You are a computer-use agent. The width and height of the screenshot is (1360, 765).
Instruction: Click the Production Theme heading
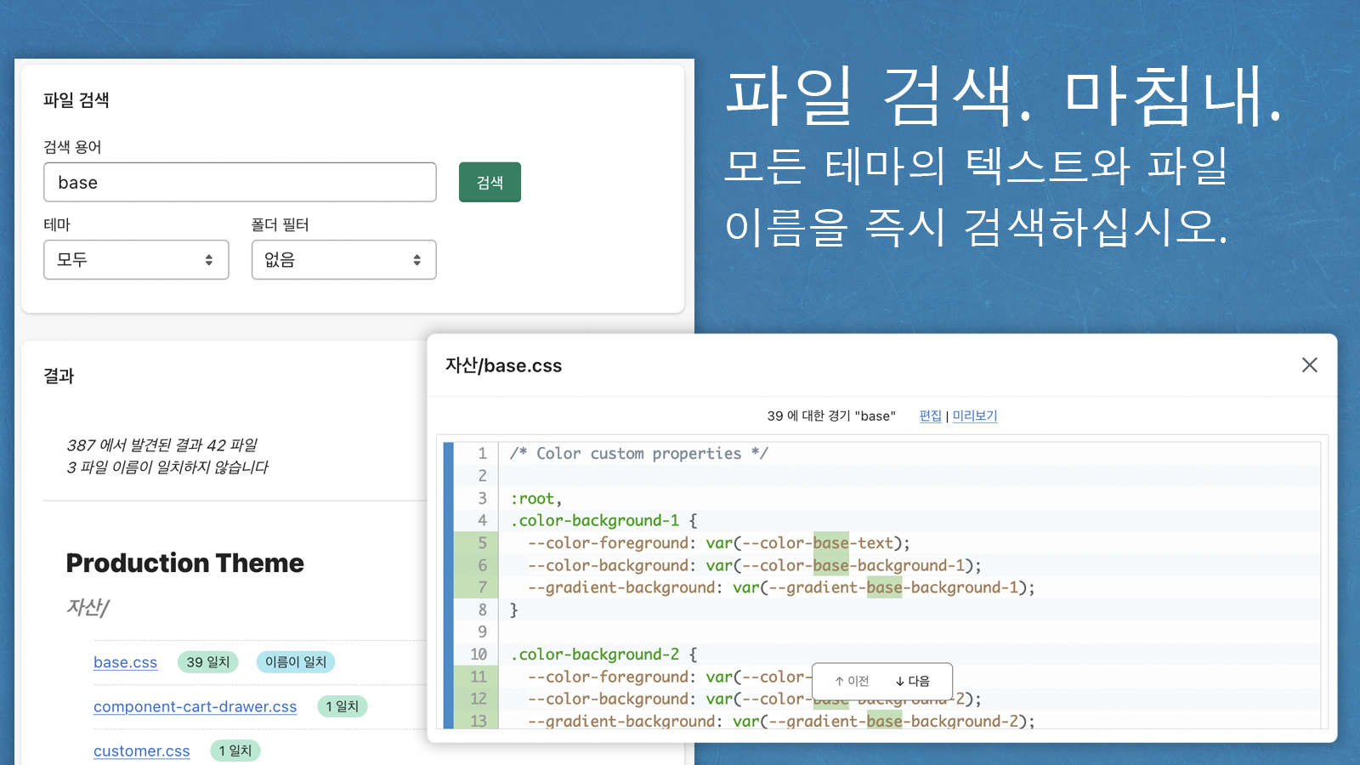(184, 563)
